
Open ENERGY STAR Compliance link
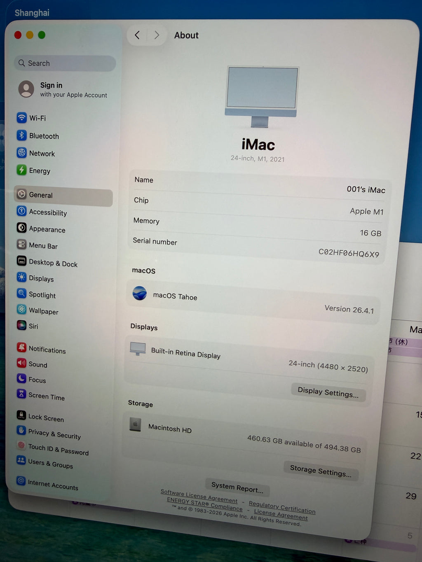tap(204, 504)
